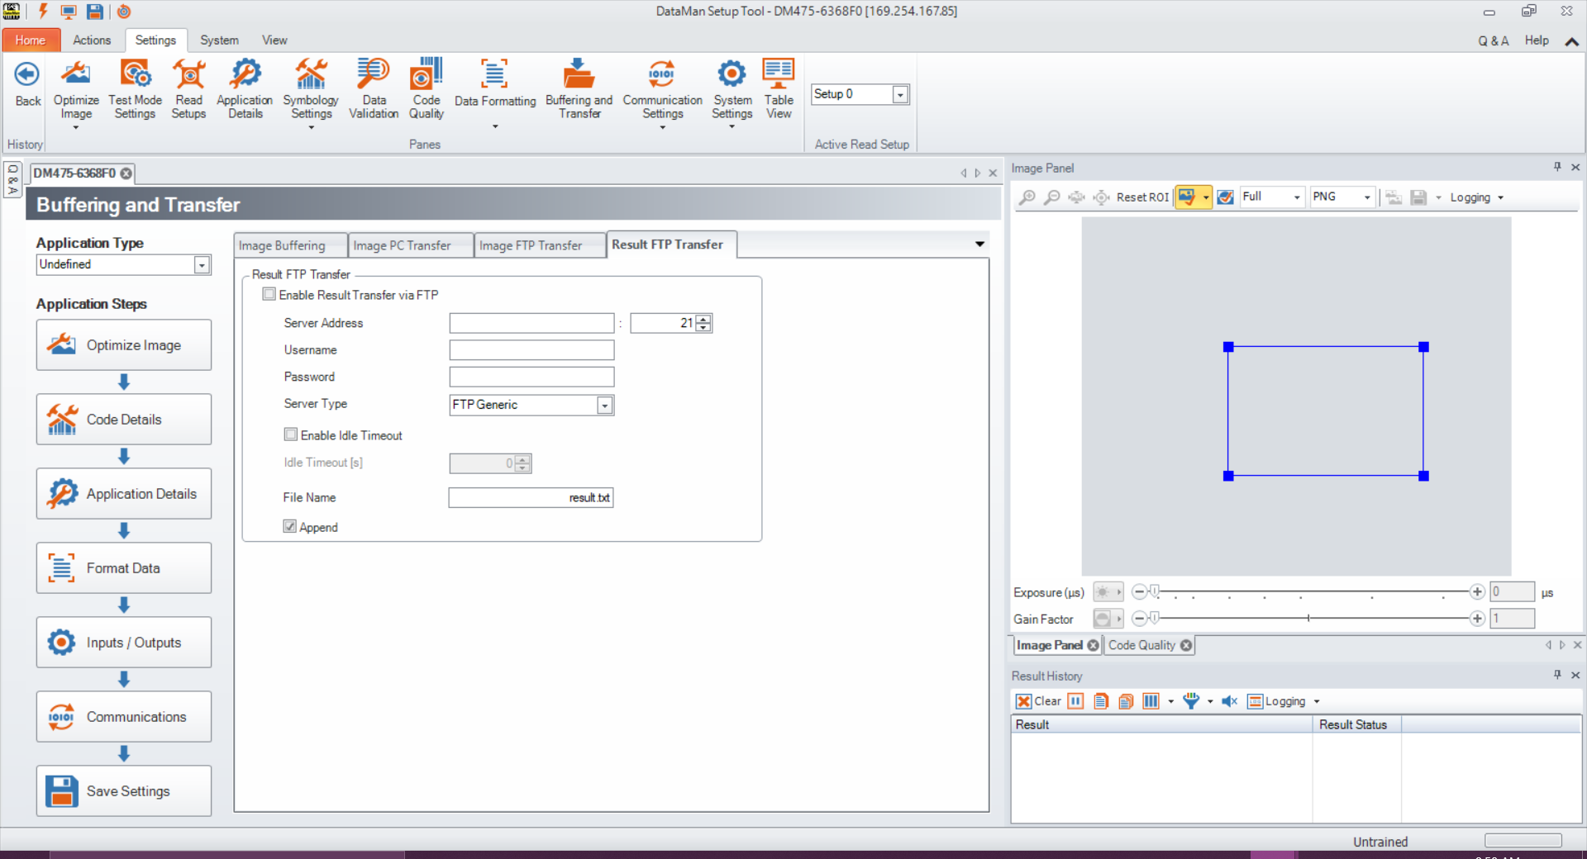Click the Format Data step button
Screen dimensions: 1587x859
click(124, 568)
